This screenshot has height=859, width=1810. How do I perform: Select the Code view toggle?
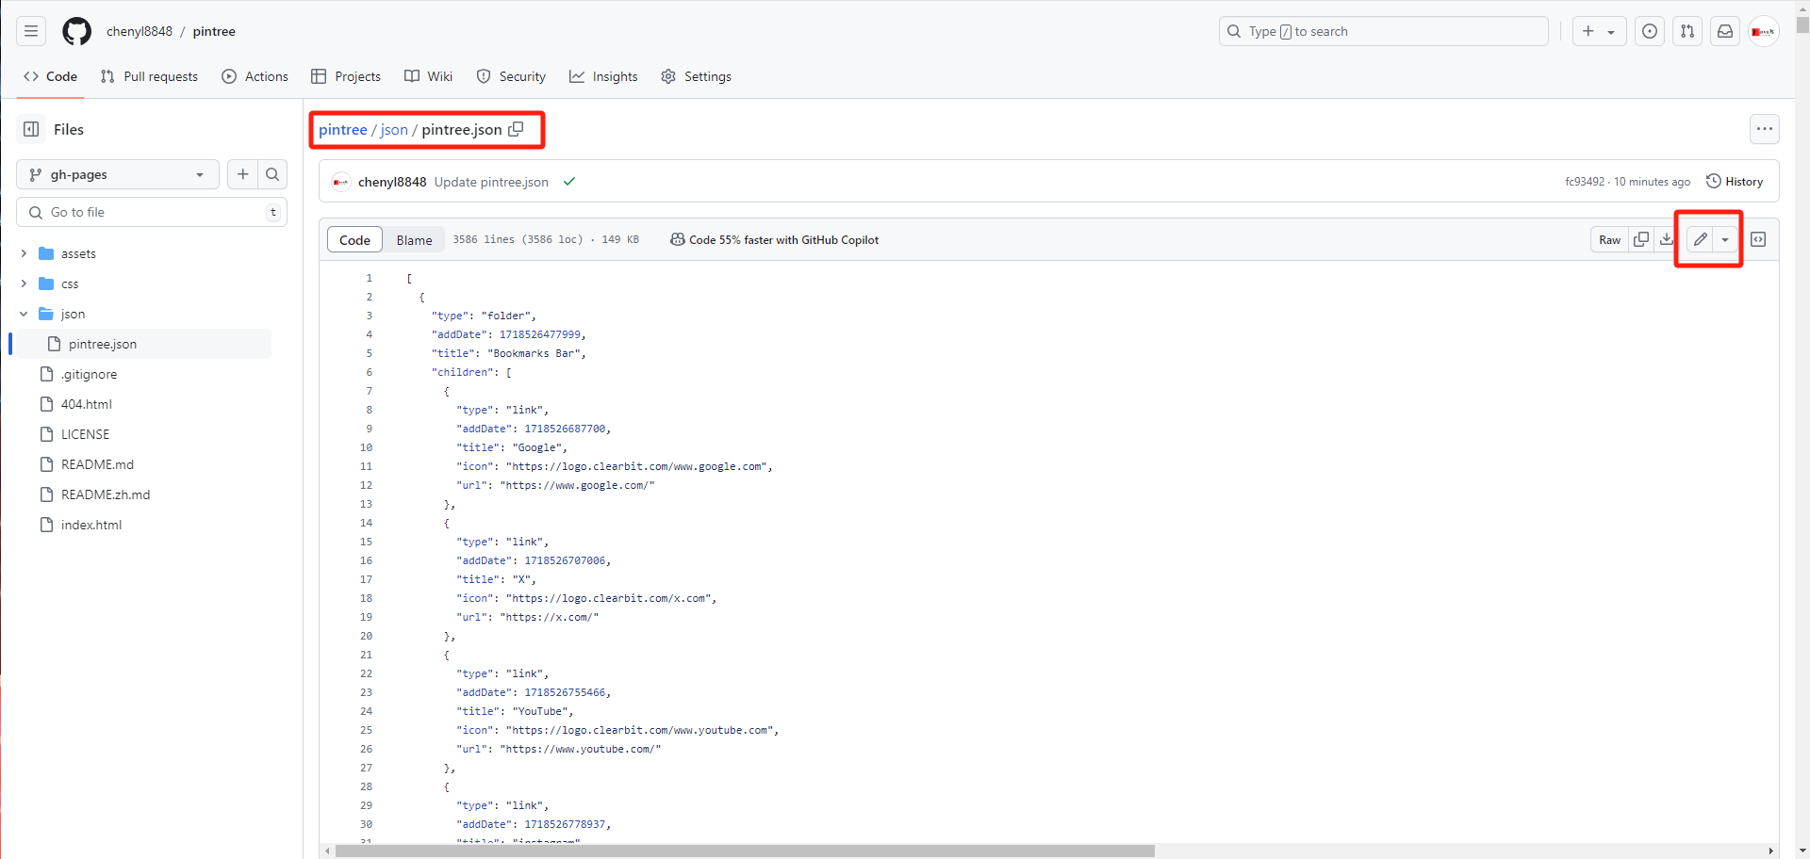click(x=354, y=240)
